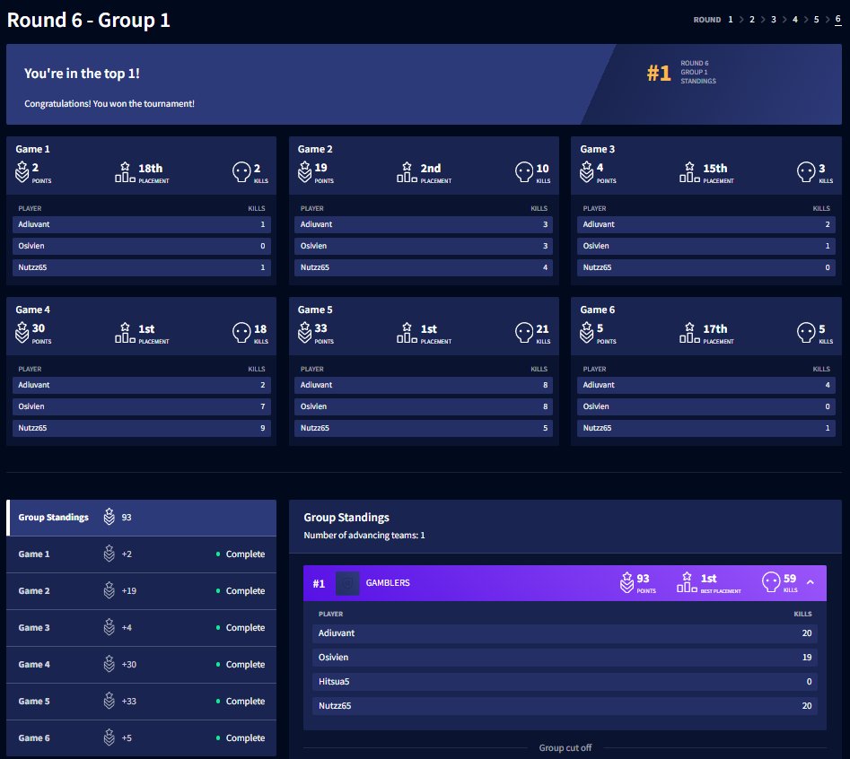Click Adiuvant row in Group Standings
This screenshot has height=759, width=850.
(x=565, y=633)
